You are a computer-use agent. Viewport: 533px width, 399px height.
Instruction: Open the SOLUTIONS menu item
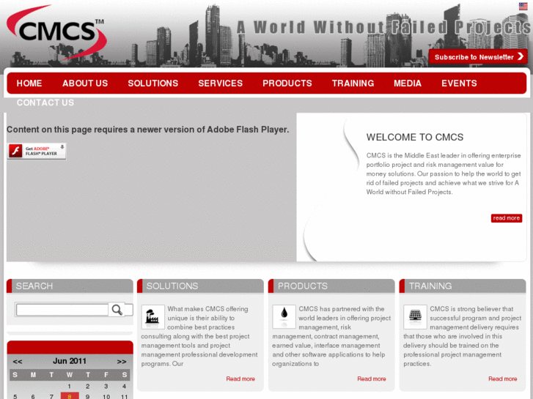tap(153, 83)
